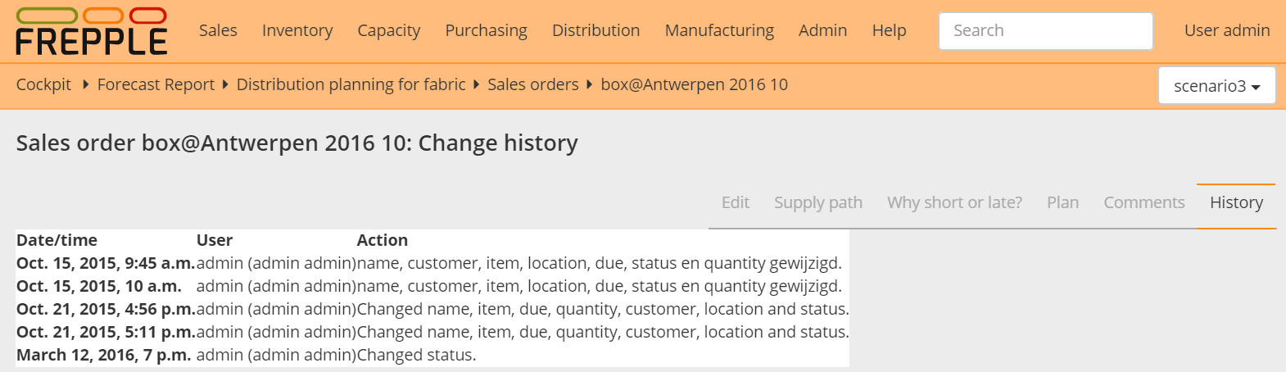Return to Sales orders breadcrumb

click(x=532, y=85)
